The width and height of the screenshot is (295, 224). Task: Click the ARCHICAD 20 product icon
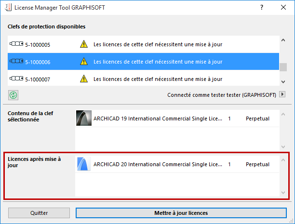[84, 164]
